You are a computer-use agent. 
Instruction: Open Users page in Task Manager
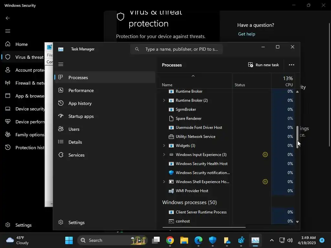tap(105, 129)
